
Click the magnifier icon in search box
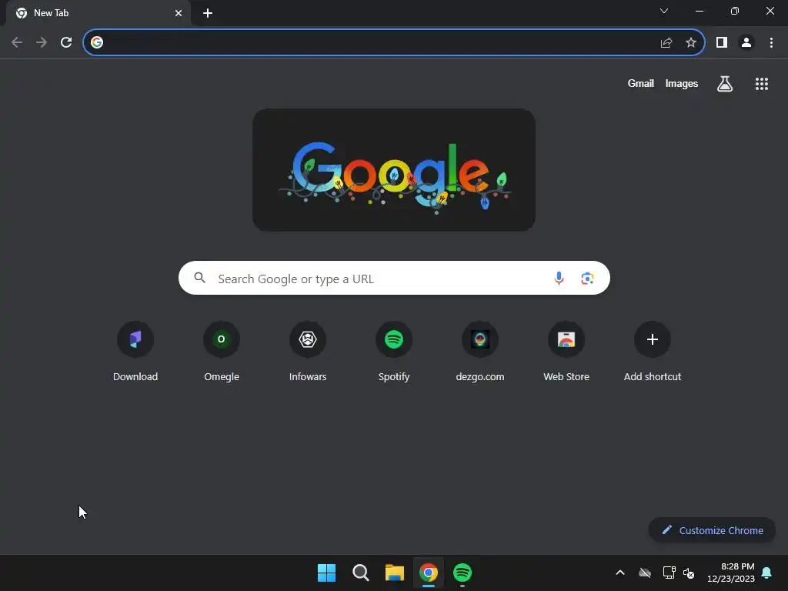point(199,278)
